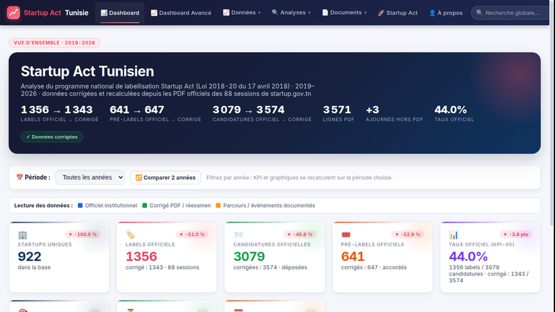The width and height of the screenshot is (555, 312).
Task: Click the bar chart icon on Taux Officiel card
Action: click(x=454, y=235)
